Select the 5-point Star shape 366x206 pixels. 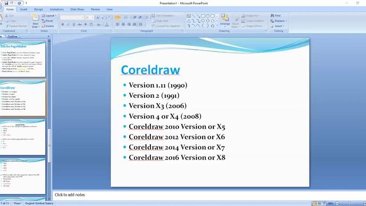pos(213,26)
